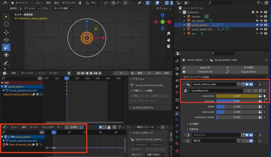This screenshot has width=271, height=157.
Task: Collapse the sound_sphere_node modifier header
Action: pyautogui.click(x=184, y=84)
